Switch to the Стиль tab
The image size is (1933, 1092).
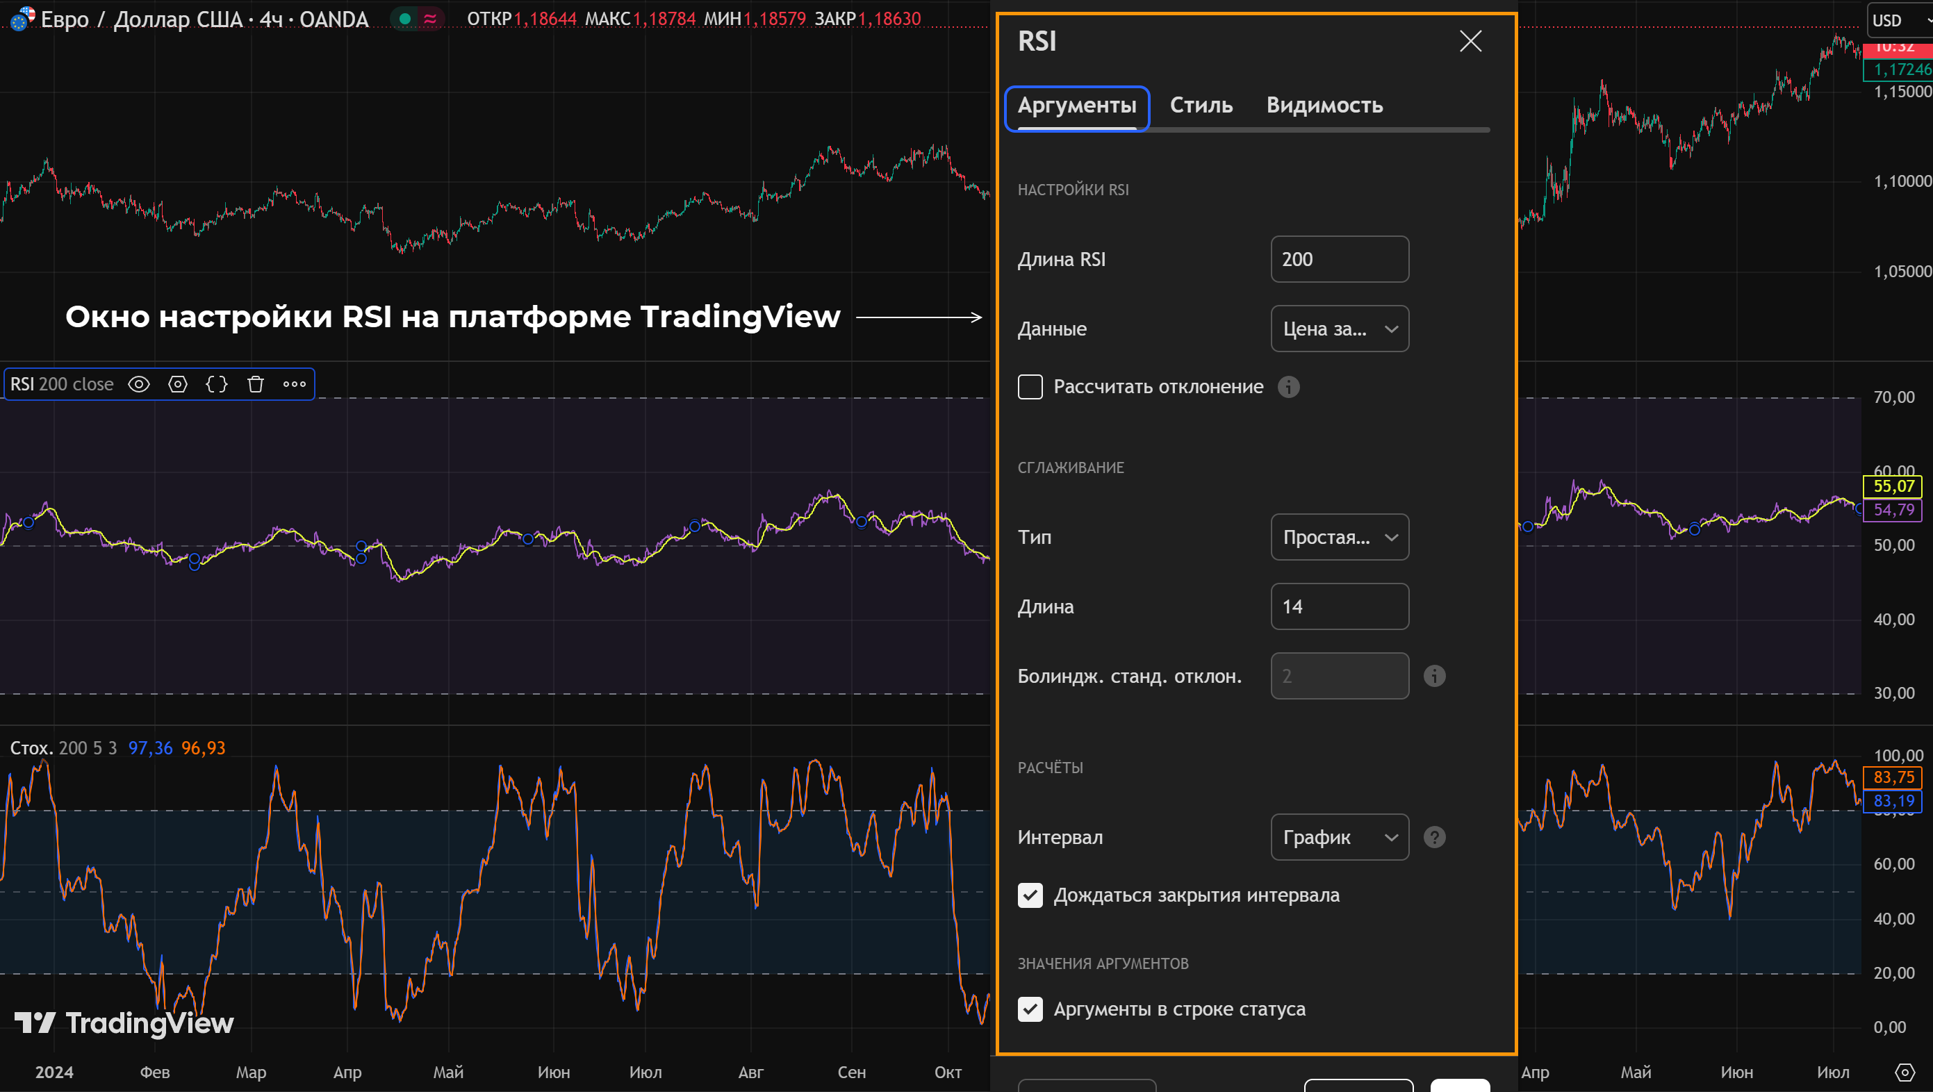click(1201, 105)
